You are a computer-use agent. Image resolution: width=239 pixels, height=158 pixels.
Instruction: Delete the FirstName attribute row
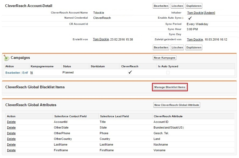coord(11,150)
